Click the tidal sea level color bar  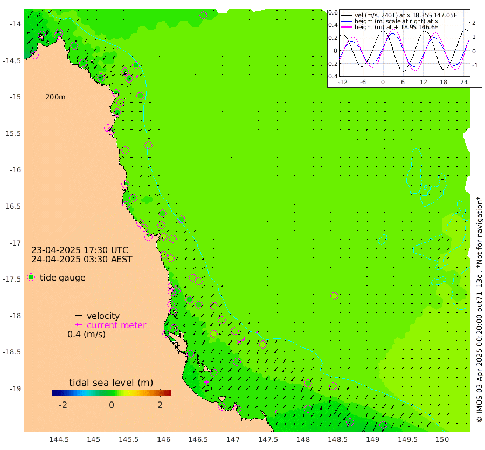[112, 393]
